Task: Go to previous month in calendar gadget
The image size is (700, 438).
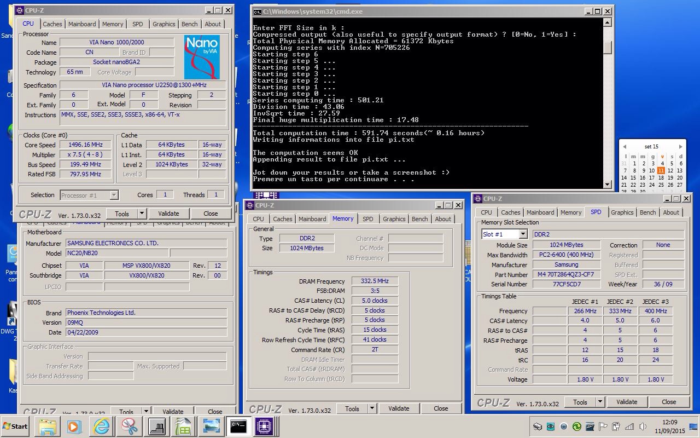Action: (x=625, y=147)
